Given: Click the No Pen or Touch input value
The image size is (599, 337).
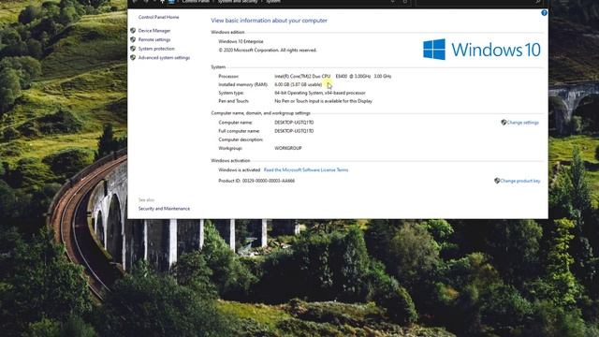Looking at the screenshot, I should click(323, 101).
